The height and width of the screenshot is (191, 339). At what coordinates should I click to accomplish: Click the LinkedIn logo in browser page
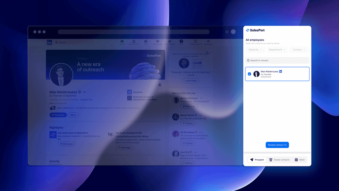50,42
